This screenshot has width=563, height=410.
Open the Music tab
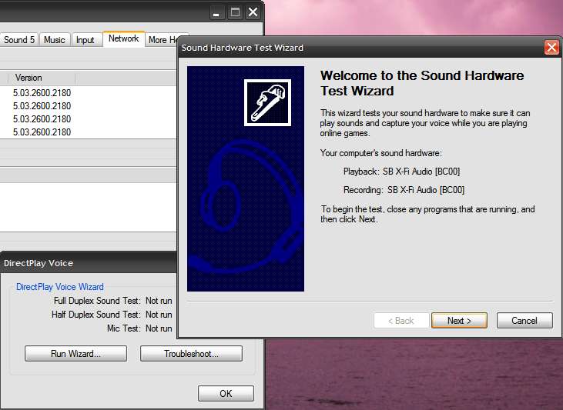pos(55,40)
